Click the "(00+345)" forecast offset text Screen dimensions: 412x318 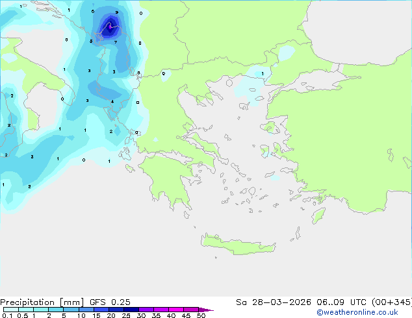click(x=392, y=302)
